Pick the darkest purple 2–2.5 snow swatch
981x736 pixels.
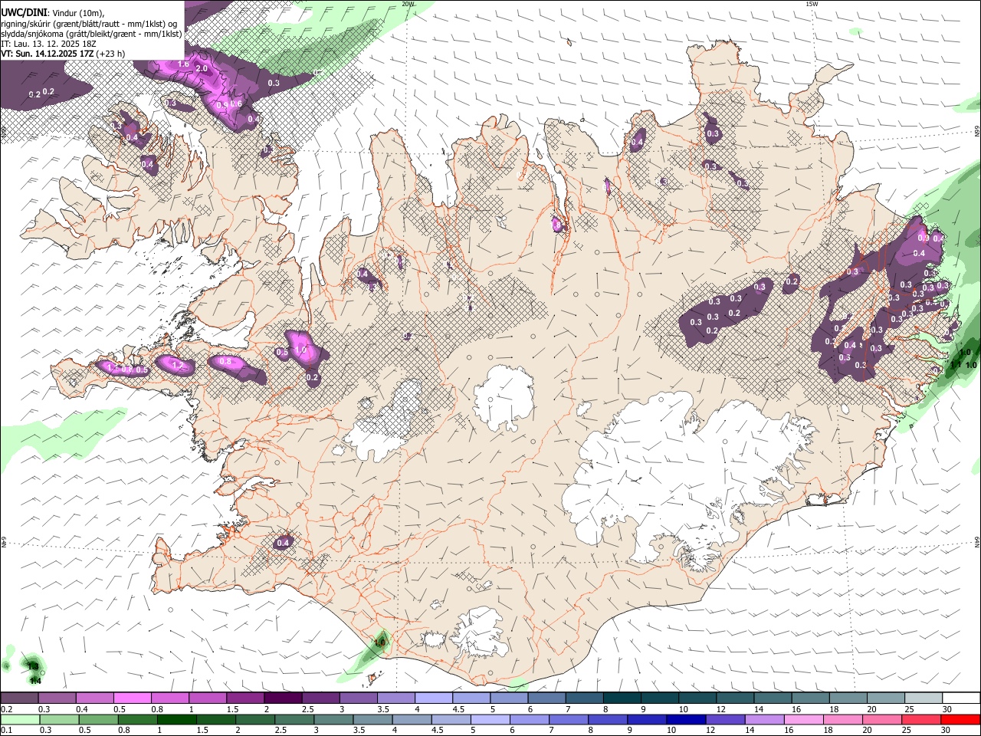pyautogui.click(x=282, y=698)
